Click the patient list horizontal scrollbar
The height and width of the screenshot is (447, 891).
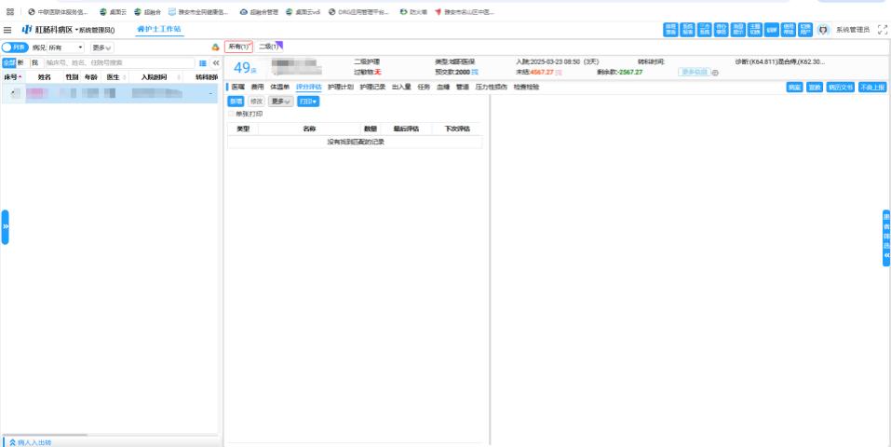point(46,435)
